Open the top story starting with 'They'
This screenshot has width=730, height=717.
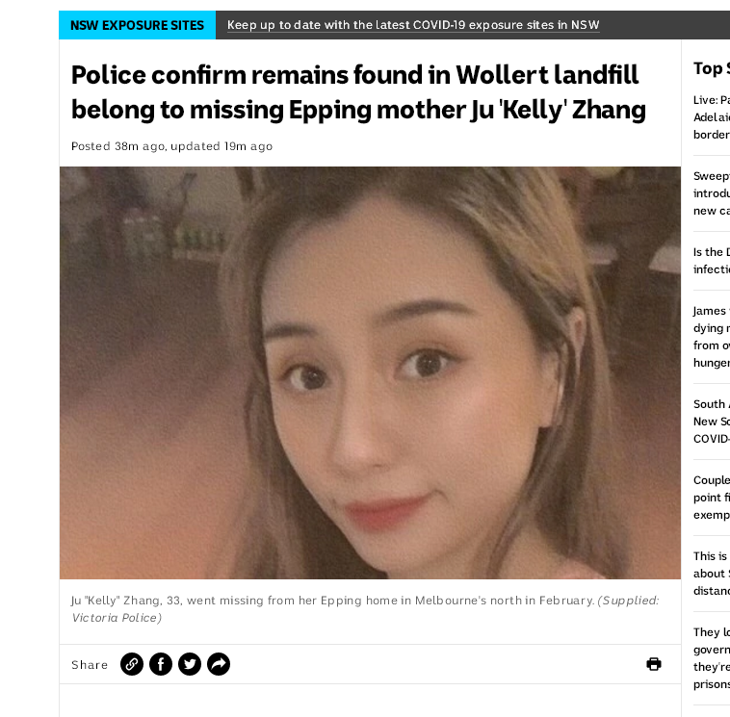712,658
